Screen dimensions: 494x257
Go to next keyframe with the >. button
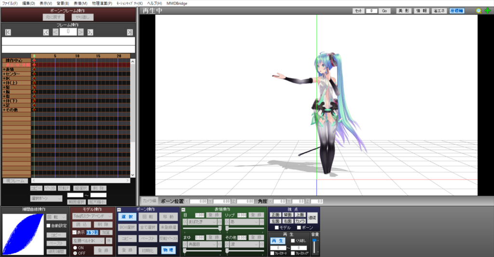point(90,32)
